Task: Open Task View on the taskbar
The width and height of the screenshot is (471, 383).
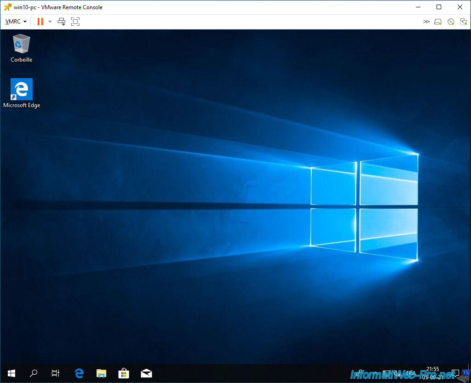Action: (55, 373)
